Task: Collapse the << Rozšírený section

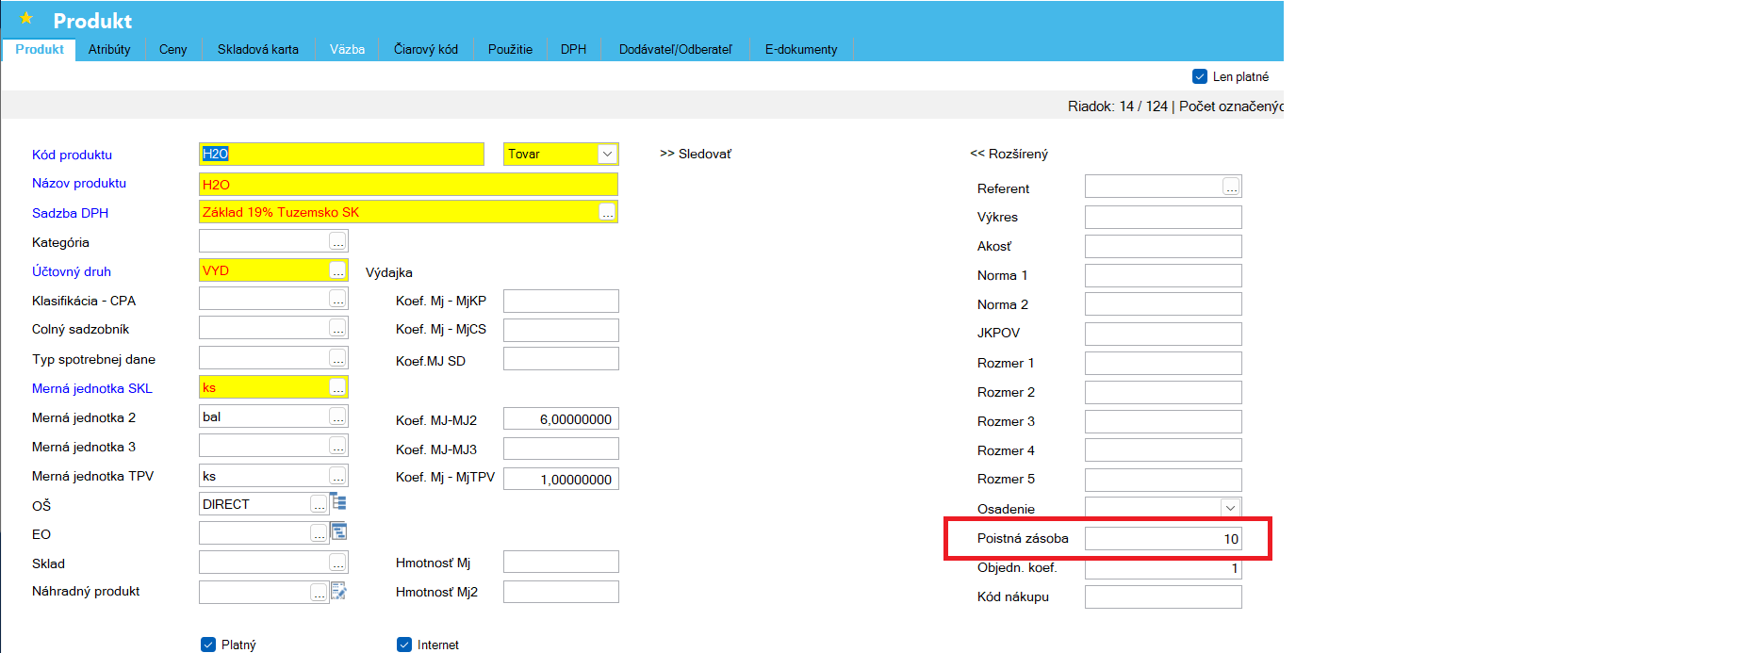Action: (1009, 154)
